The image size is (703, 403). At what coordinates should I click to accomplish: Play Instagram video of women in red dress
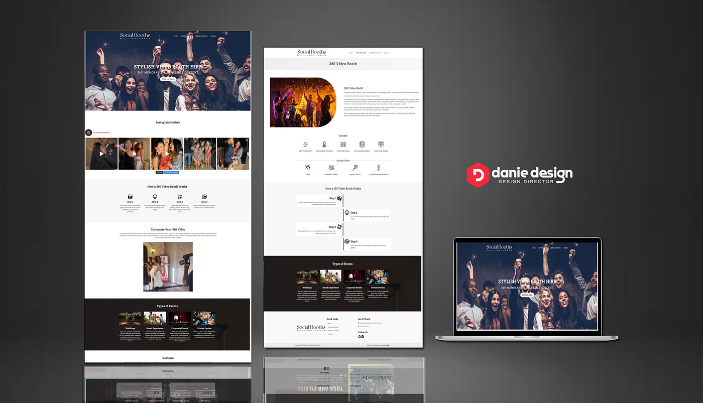[x=167, y=154]
